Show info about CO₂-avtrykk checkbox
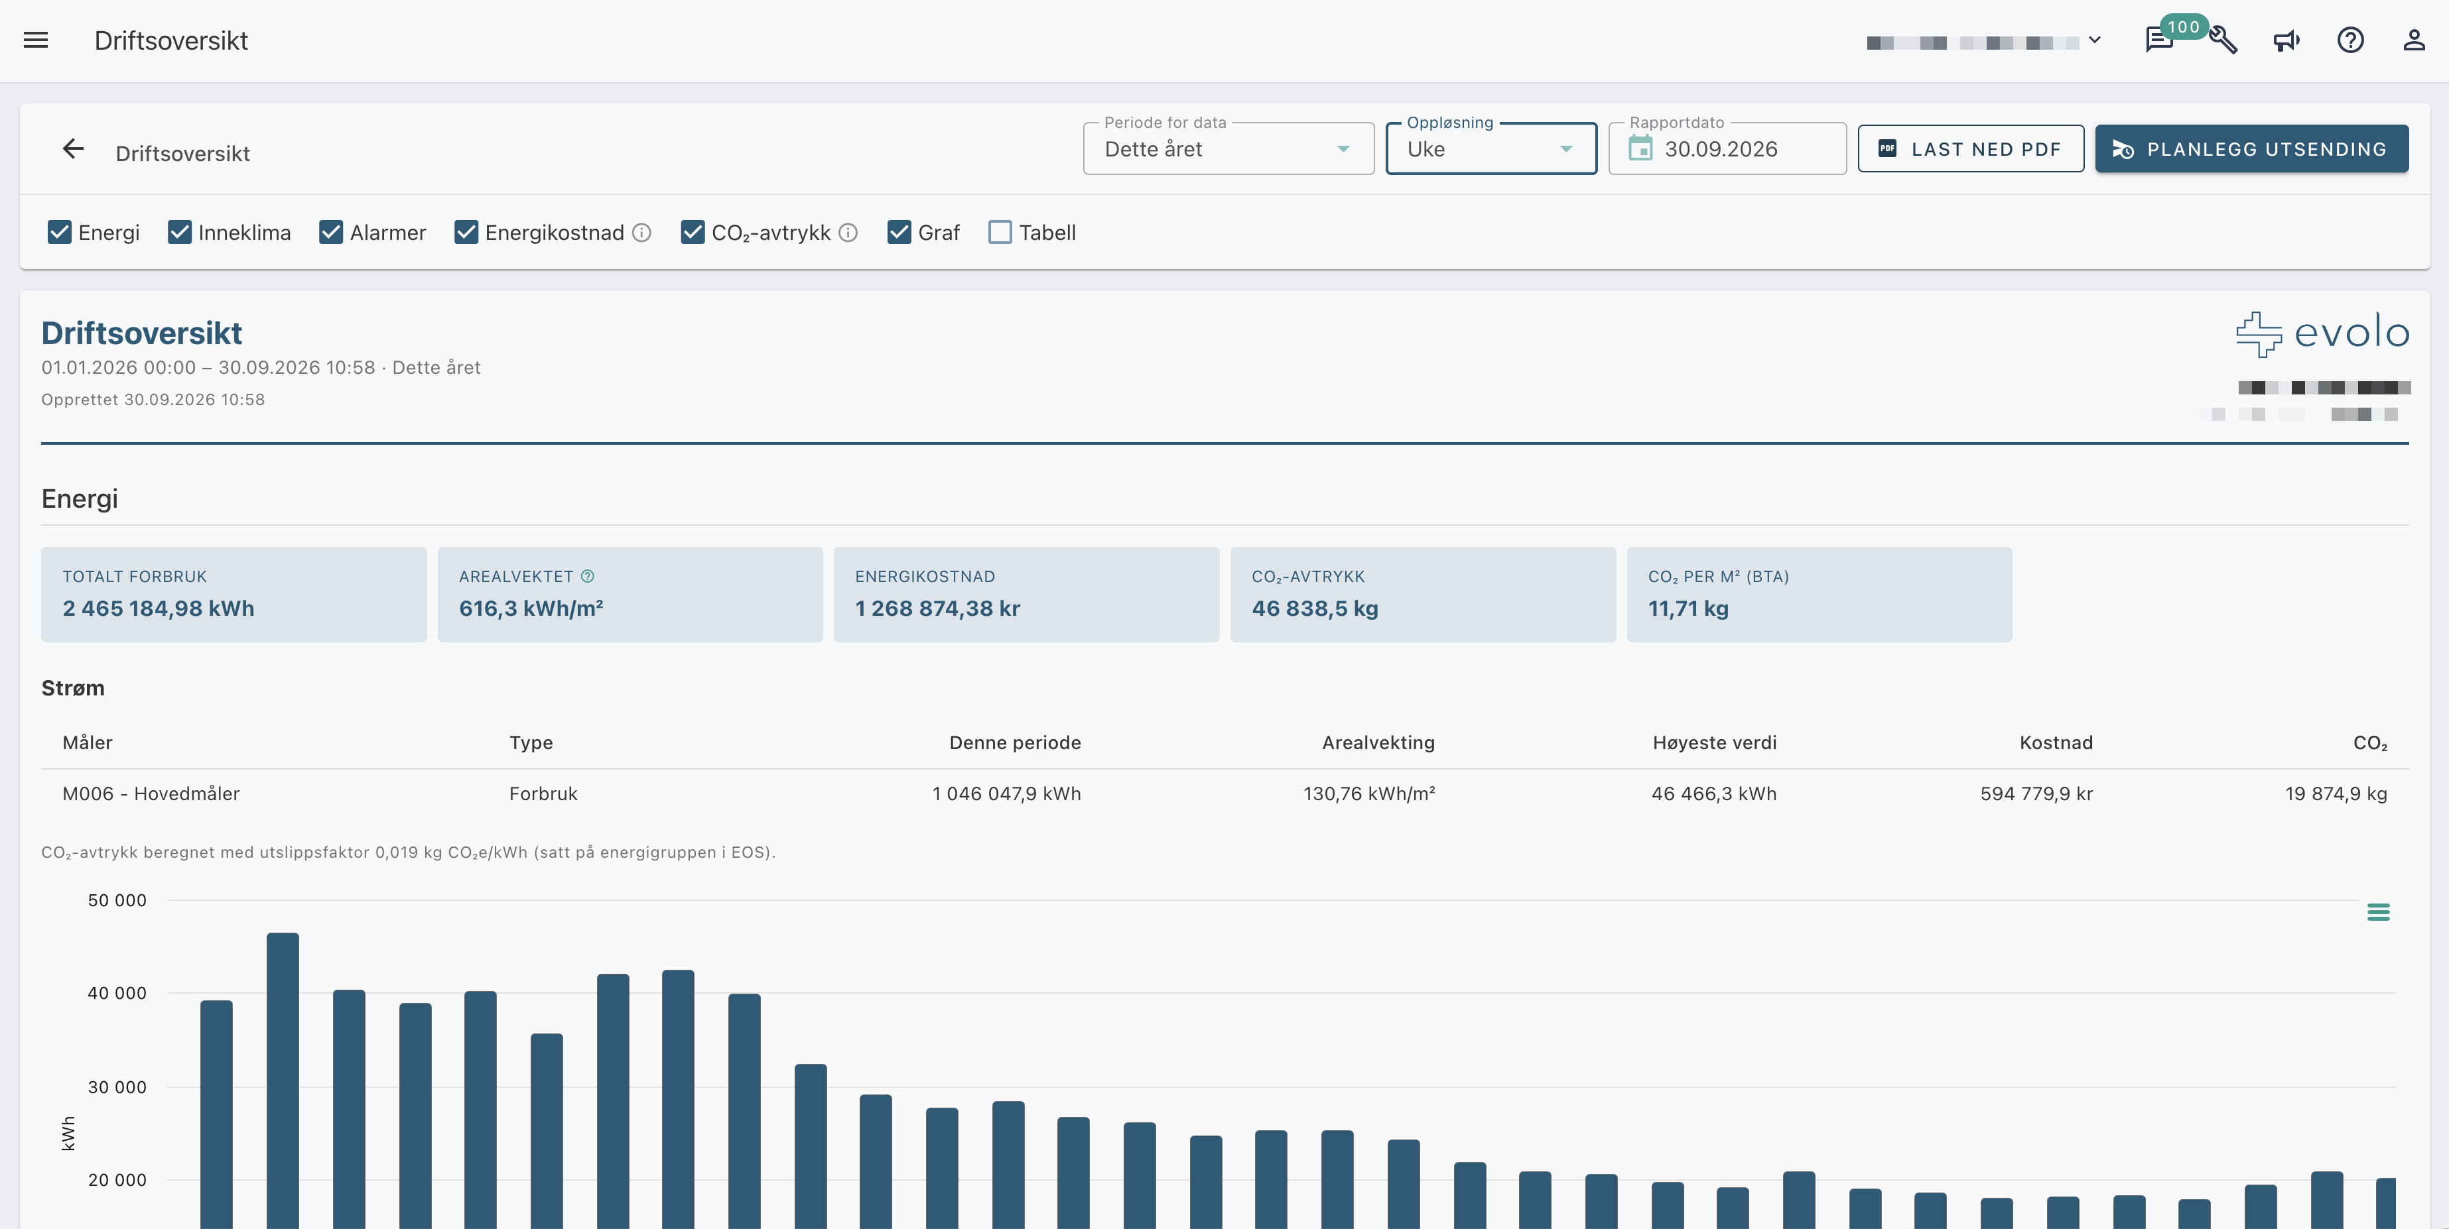Screen dimensions: 2449x1229 coord(848,233)
